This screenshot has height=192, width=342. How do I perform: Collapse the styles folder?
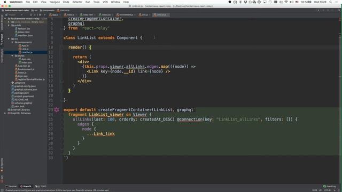pyautogui.click(x=12, y=55)
